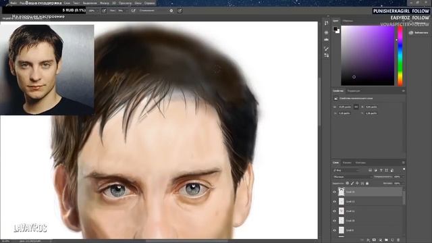This screenshot has width=432, height=243.
Task: Toggle the pressure icon after the gear
Action: click(x=180, y=11)
